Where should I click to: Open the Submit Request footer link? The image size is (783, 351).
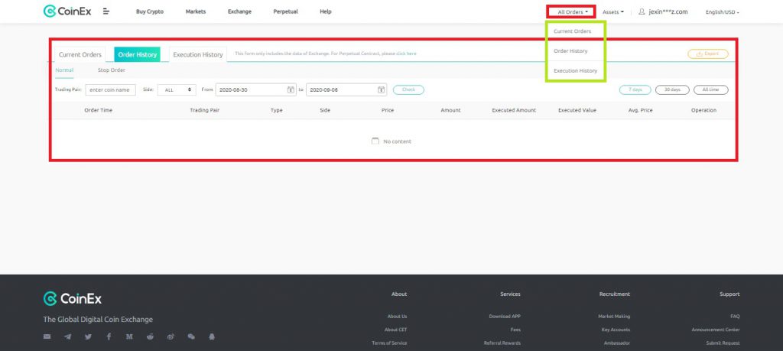(723, 343)
